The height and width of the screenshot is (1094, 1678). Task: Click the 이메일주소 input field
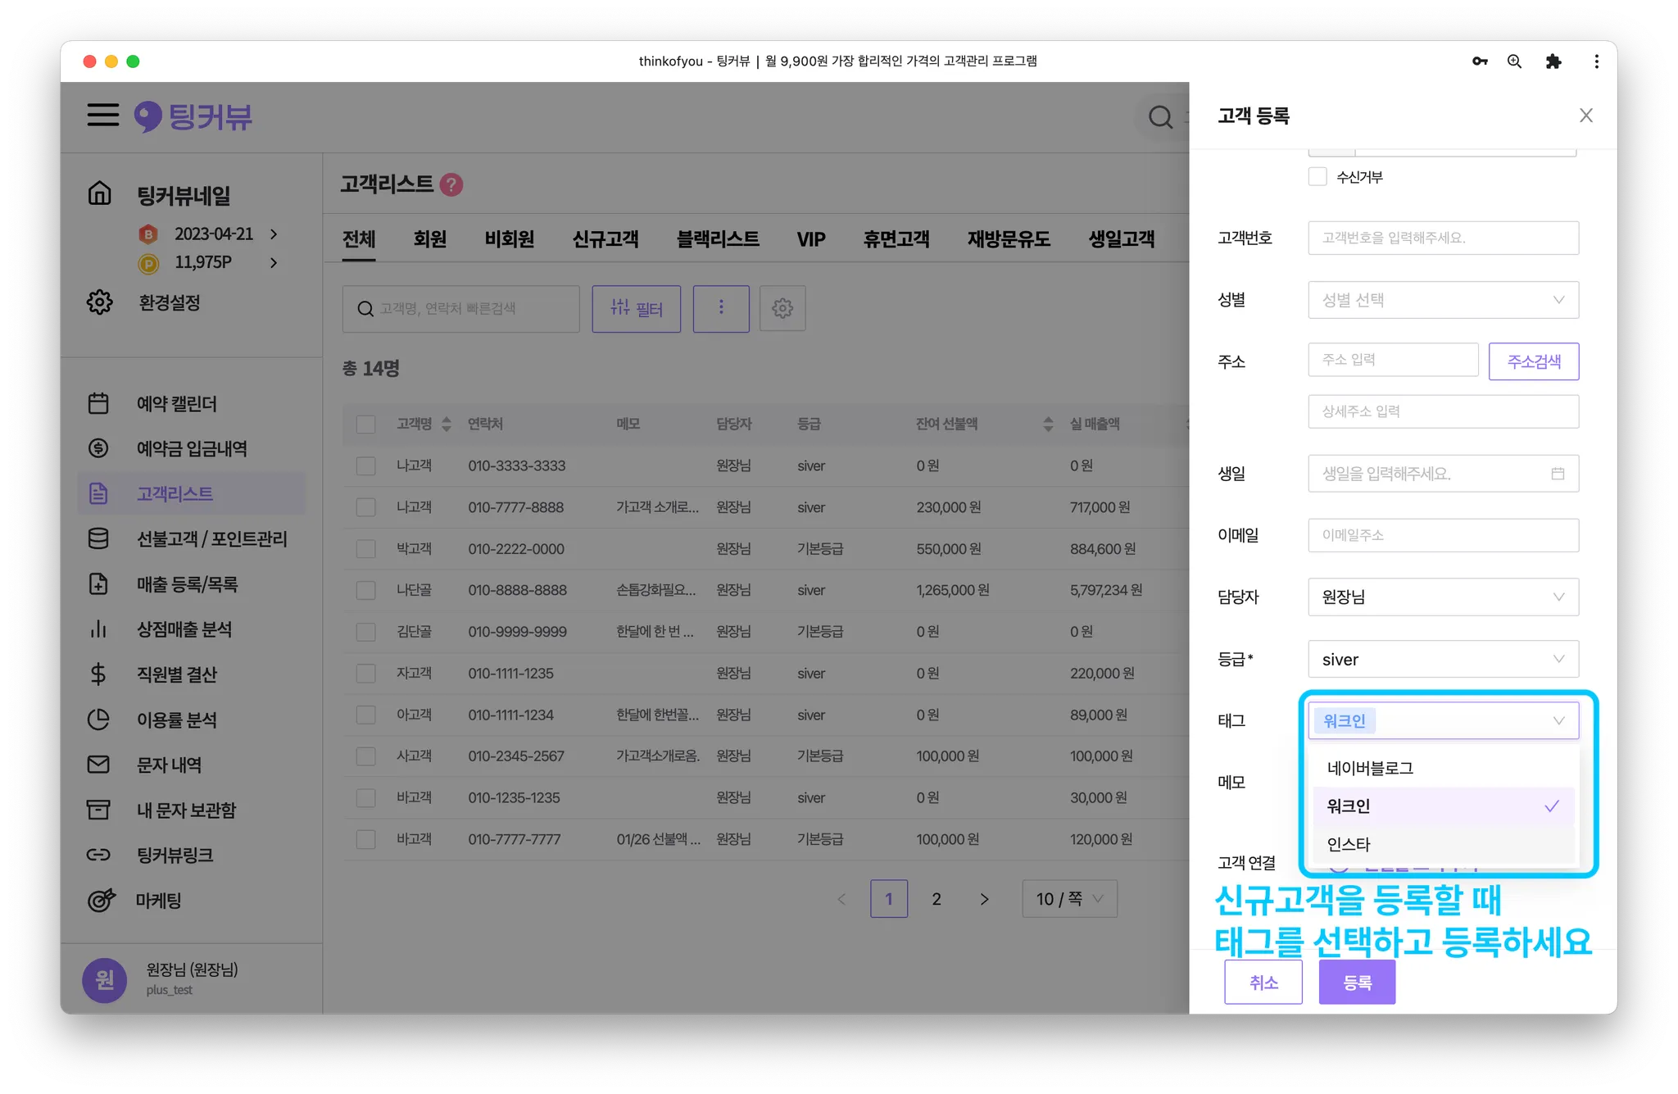click(x=1443, y=535)
